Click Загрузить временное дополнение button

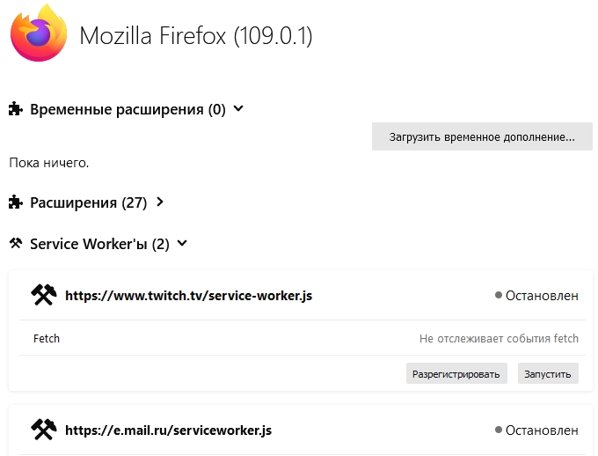tap(482, 136)
